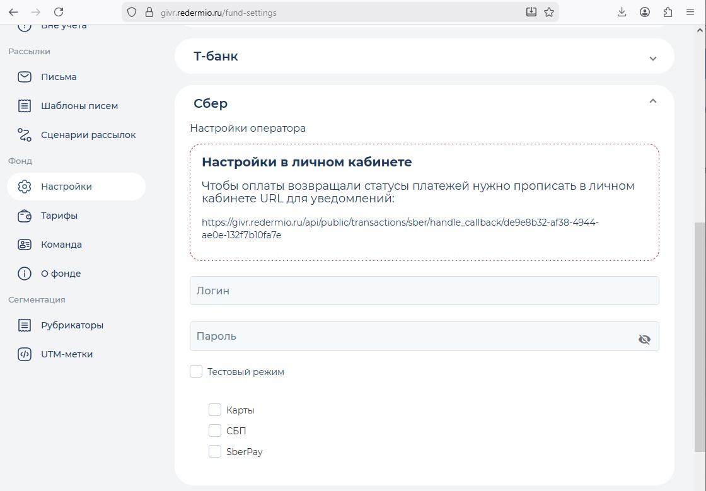
Task: Open Firefox account icon
Action: pyautogui.click(x=645, y=12)
